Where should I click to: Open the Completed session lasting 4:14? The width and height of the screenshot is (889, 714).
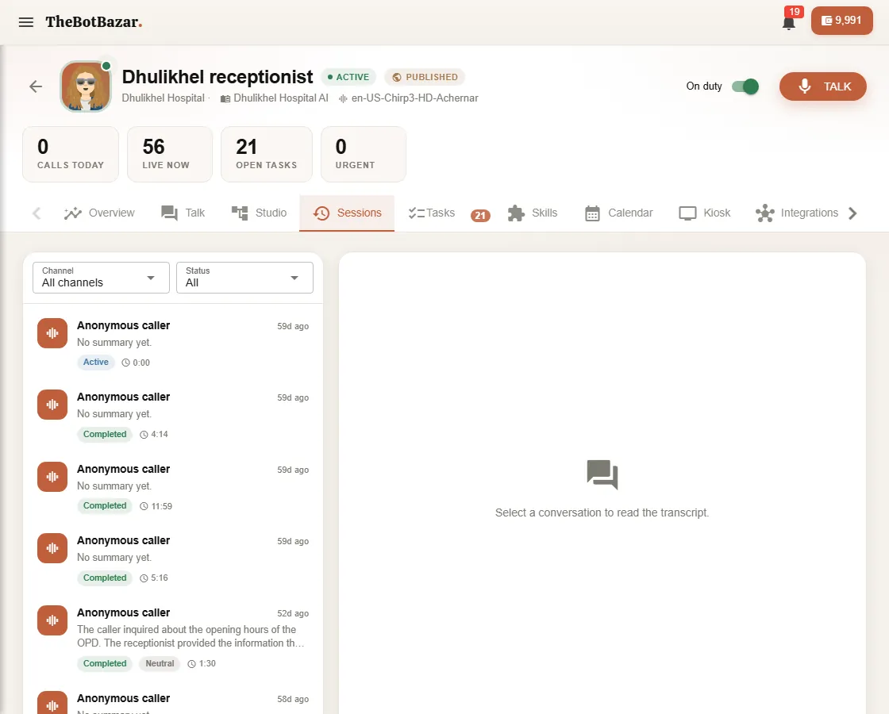(x=173, y=416)
